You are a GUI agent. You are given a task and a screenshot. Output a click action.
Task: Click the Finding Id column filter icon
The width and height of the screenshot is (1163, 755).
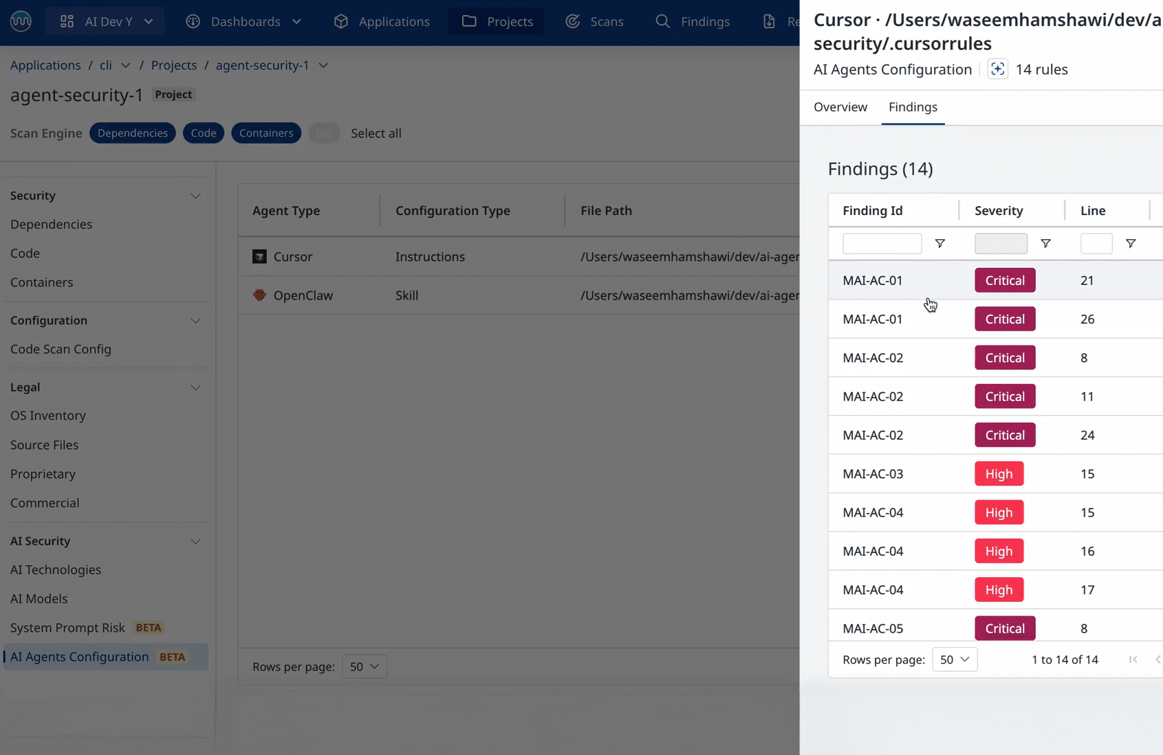(939, 244)
